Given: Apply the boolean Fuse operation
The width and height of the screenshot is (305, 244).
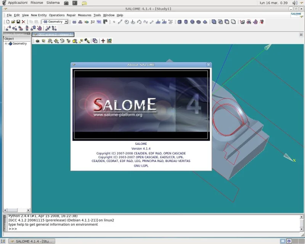Looking at the screenshot, I should tap(214, 22).
